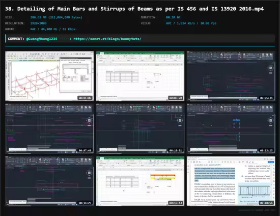
Task: Click the 00:20:03 duration value
Action: click(x=173, y=17)
